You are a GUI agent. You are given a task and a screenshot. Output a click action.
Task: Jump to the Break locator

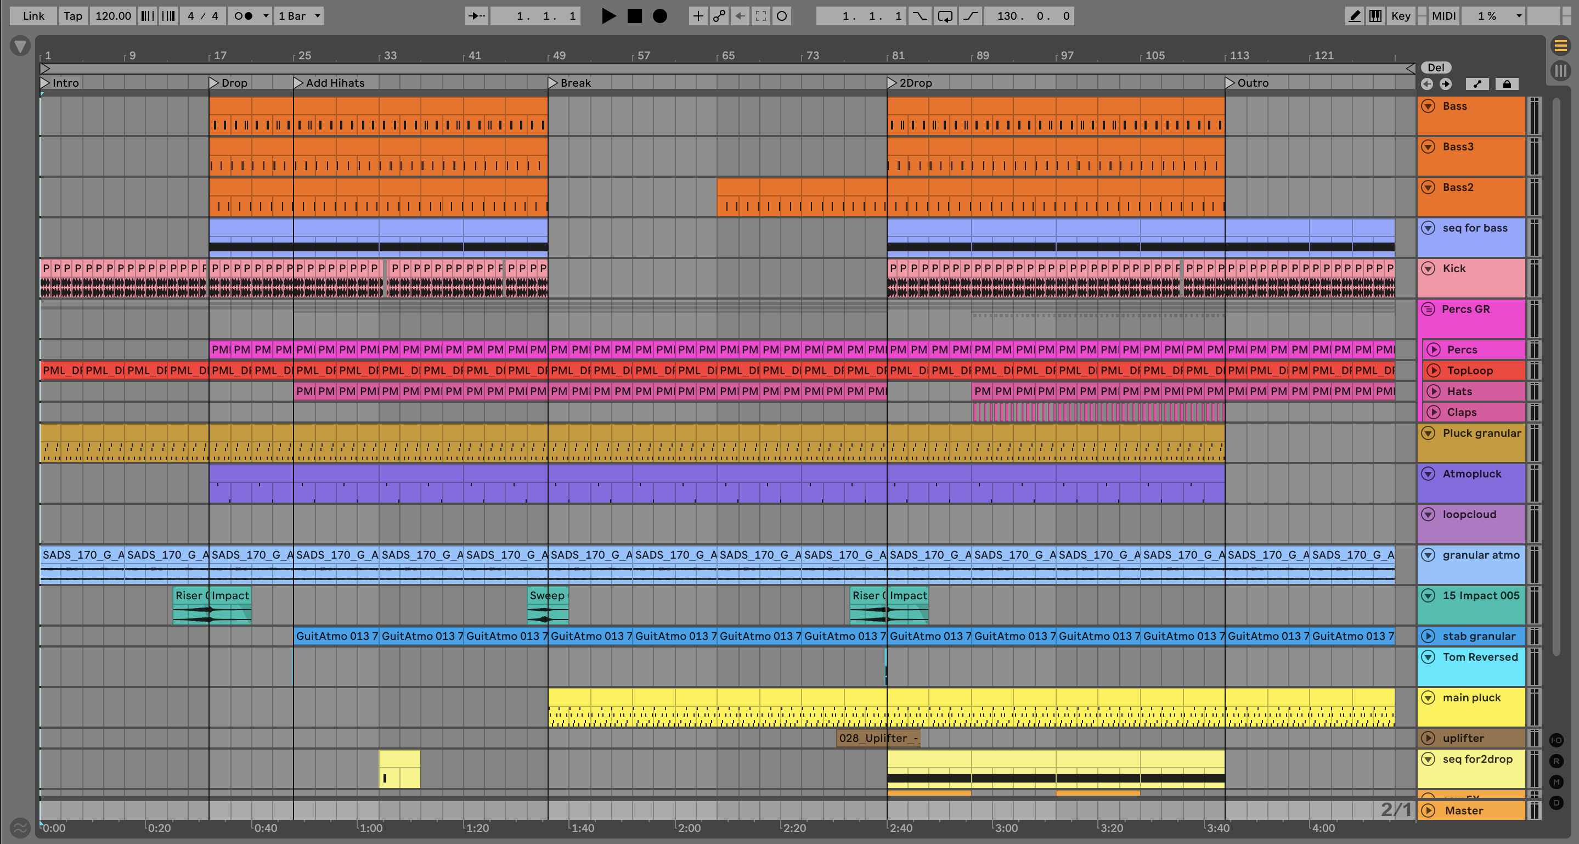[x=552, y=83]
